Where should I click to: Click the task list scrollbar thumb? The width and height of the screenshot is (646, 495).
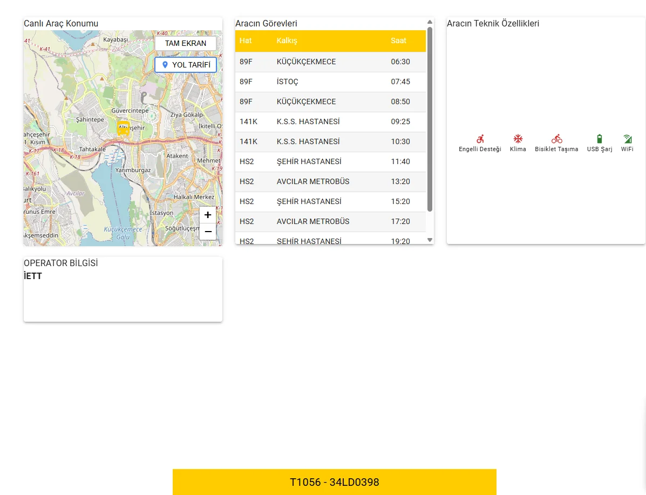click(430, 119)
